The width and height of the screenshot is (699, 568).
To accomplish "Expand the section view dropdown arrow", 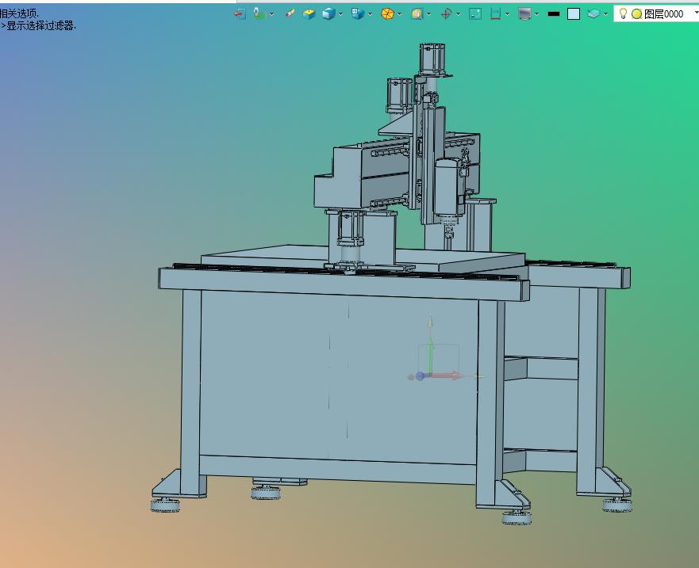I will tap(507, 14).
